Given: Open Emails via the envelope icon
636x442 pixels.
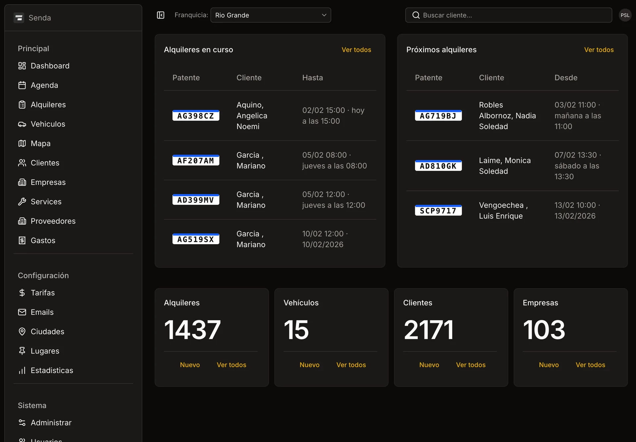Looking at the screenshot, I should coord(22,312).
